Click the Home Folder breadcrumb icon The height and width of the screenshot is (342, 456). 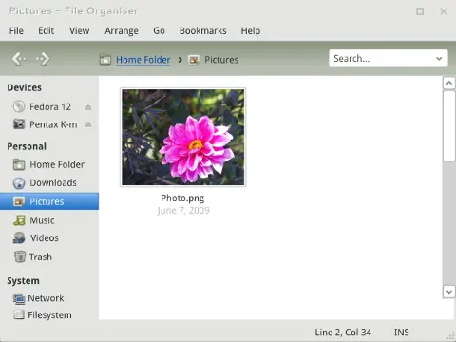pyautogui.click(x=105, y=60)
